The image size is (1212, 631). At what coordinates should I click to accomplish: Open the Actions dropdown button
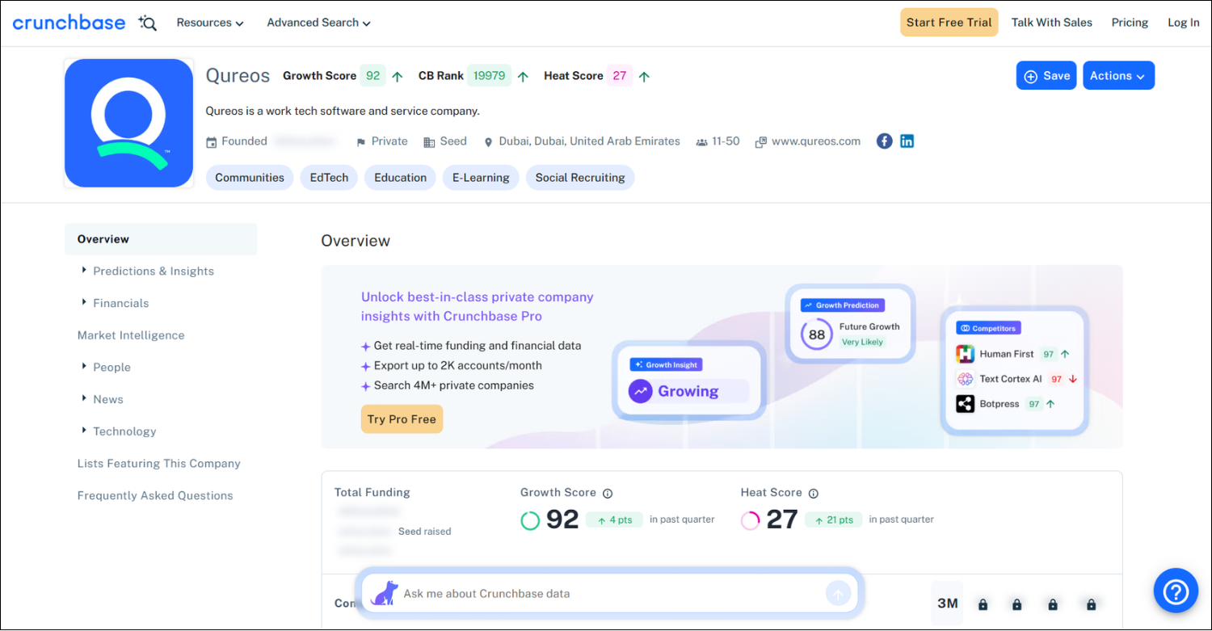point(1118,75)
